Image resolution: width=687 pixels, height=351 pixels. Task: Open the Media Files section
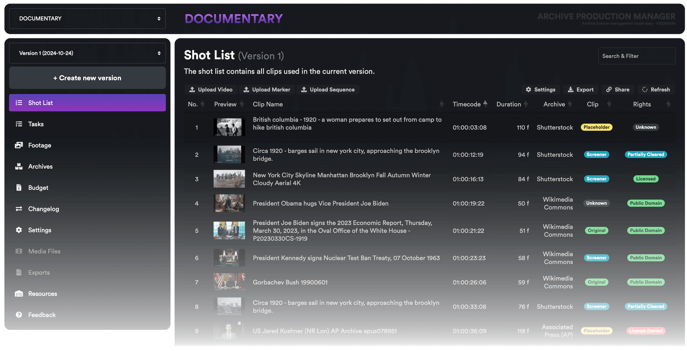(x=44, y=251)
